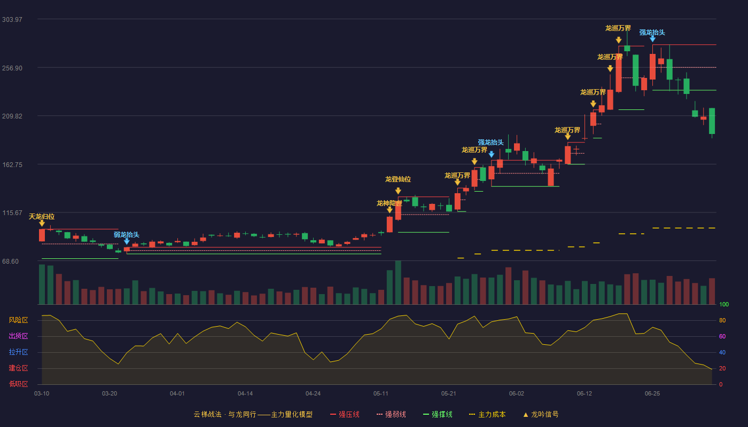Select the 拉升区 zone label
This screenshot has height=427, width=748.
click(18, 352)
